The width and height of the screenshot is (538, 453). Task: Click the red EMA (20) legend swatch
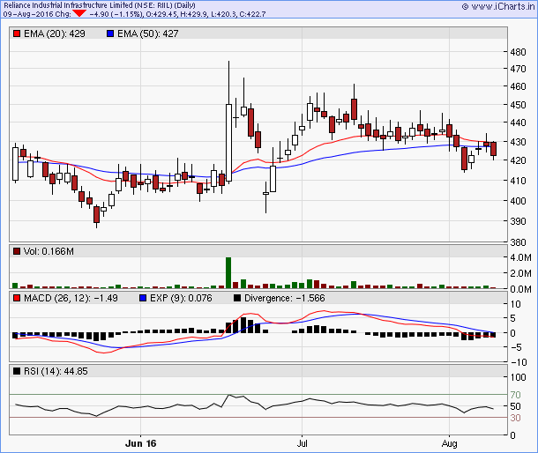pos(17,33)
